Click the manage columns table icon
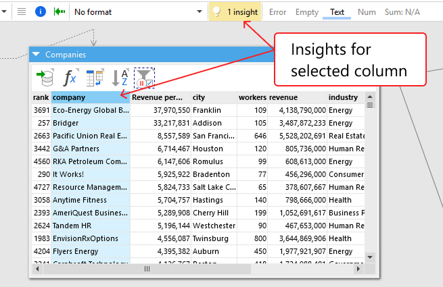The height and width of the screenshot is (287, 443). point(95,78)
